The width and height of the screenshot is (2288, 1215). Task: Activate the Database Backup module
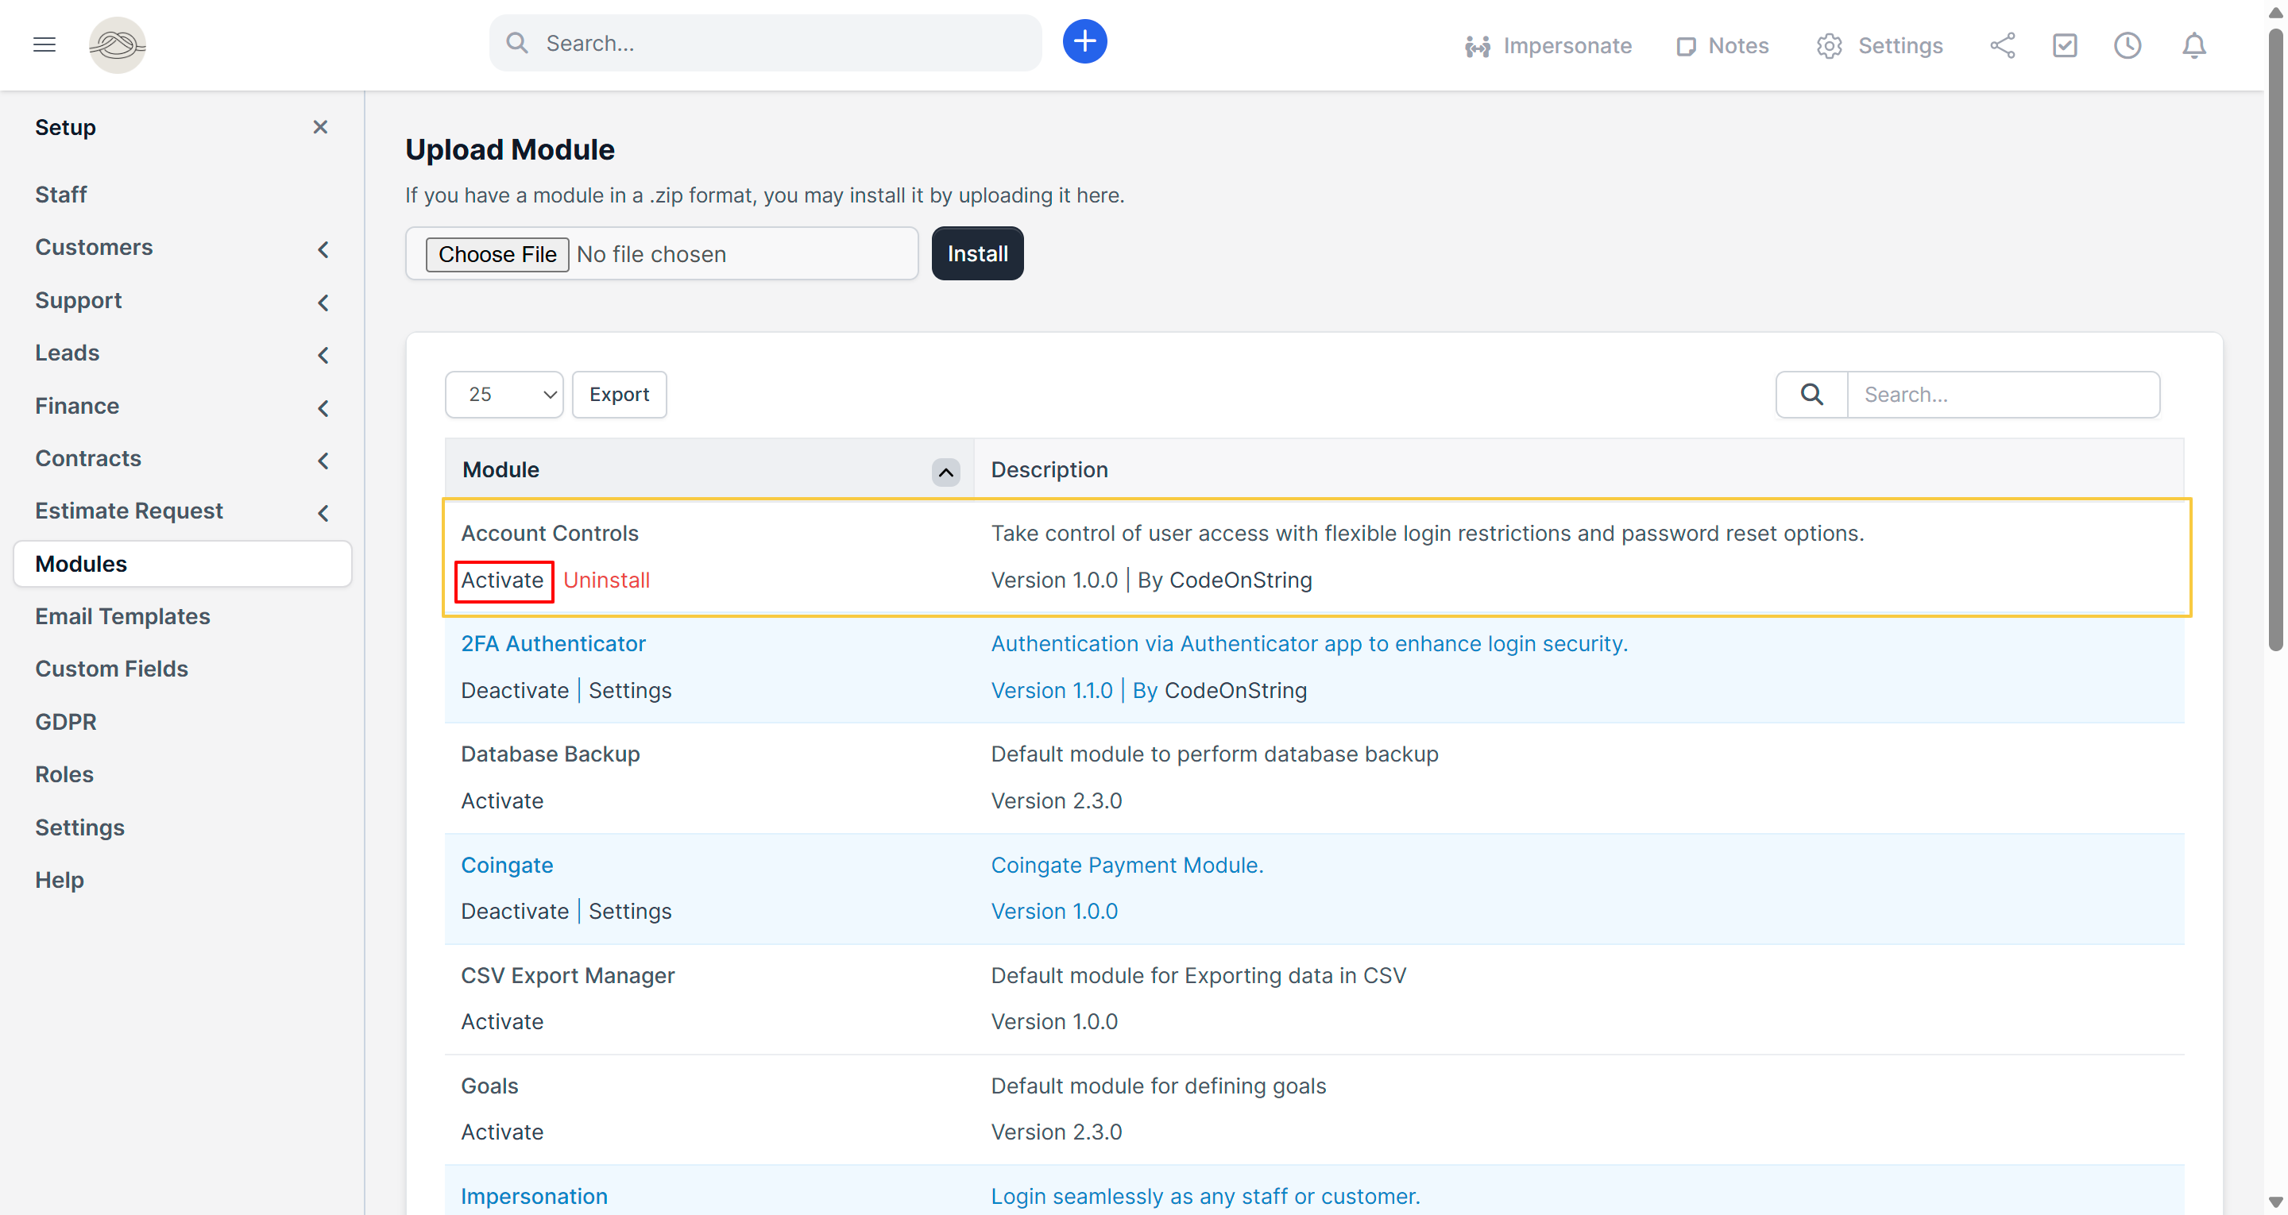[x=502, y=800]
